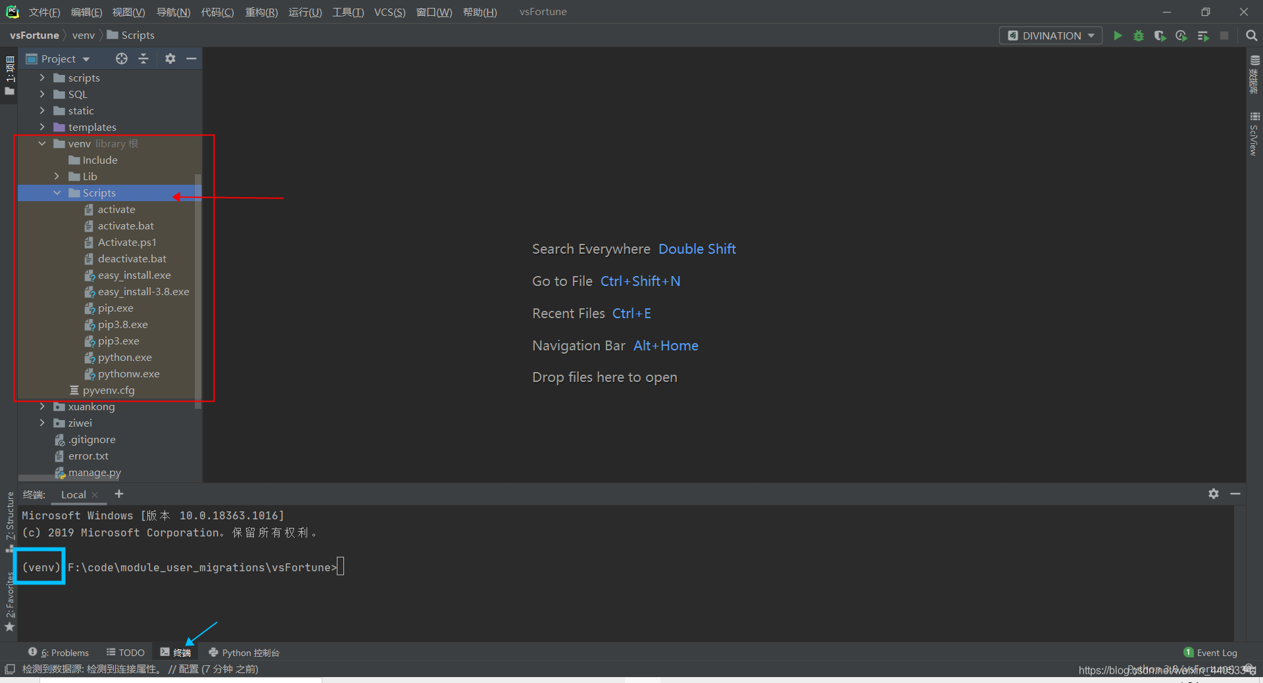Open the Event Log button
Screen dimensions: 1263x683
[1210, 652]
